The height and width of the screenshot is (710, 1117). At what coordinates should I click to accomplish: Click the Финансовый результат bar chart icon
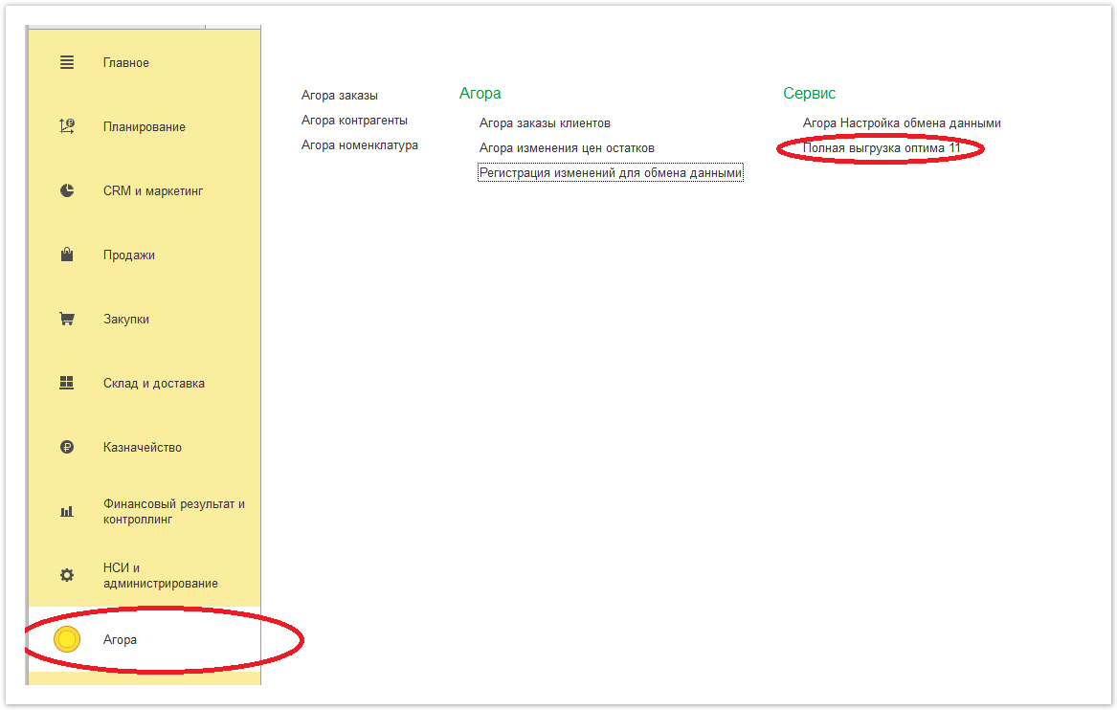pos(67,511)
